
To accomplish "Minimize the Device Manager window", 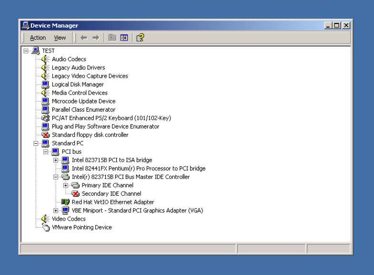I will 328,25.
